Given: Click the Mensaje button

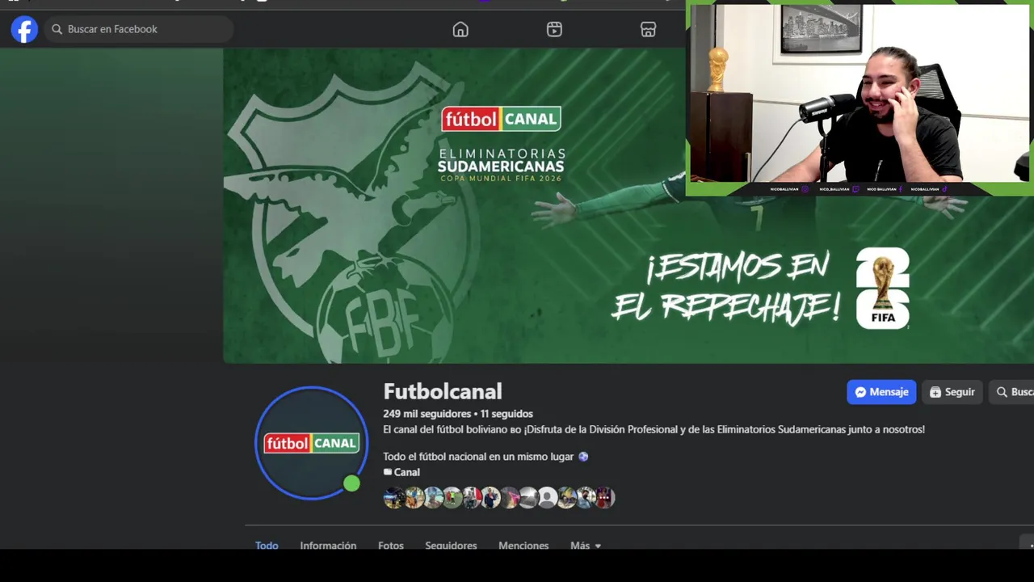Looking at the screenshot, I should click(881, 392).
